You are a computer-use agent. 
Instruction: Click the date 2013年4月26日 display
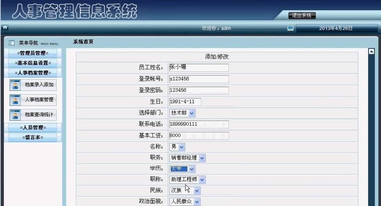click(x=336, y=28)
